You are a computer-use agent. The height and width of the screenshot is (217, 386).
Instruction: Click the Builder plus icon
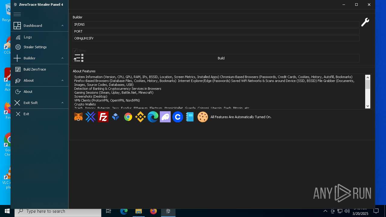17,58
